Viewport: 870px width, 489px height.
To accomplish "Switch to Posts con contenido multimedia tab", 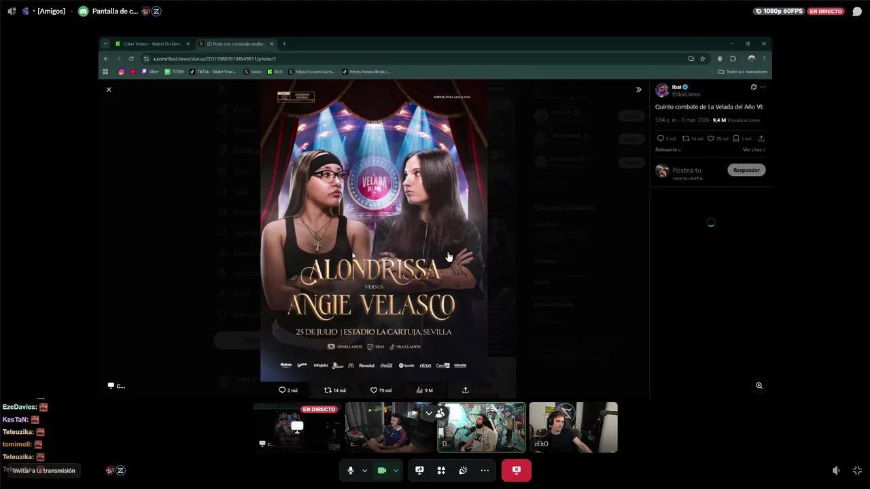I will pos(236,44).
